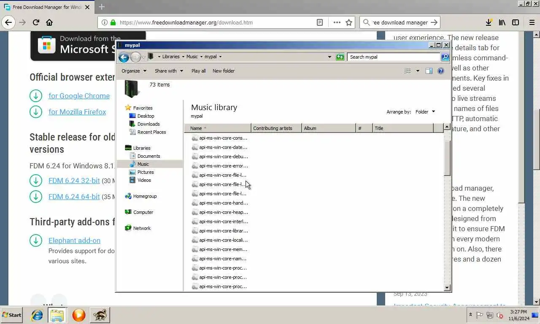Open the Organize dropdown menu
This screenshot has width=540, height=324.
[134, 71]
